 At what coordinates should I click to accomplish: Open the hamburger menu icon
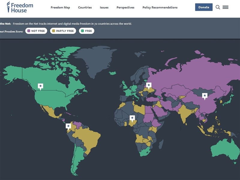(225, 7)
